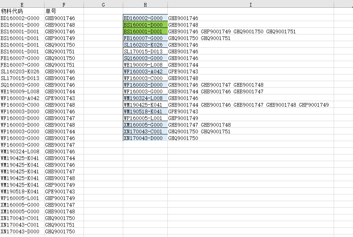The width and height of the screenshot is (353, 237).
Task: Select FB160007-G000 cell in column H
Action: pos(145,38)
